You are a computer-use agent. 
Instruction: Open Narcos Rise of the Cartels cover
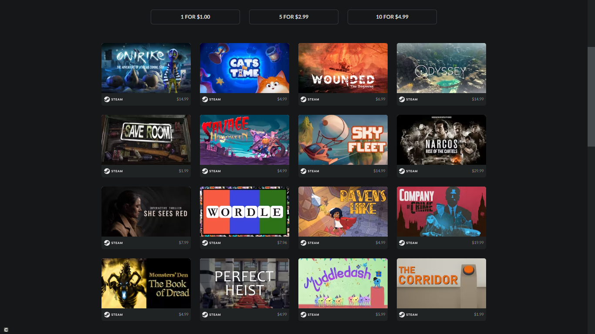click(441, 140)
